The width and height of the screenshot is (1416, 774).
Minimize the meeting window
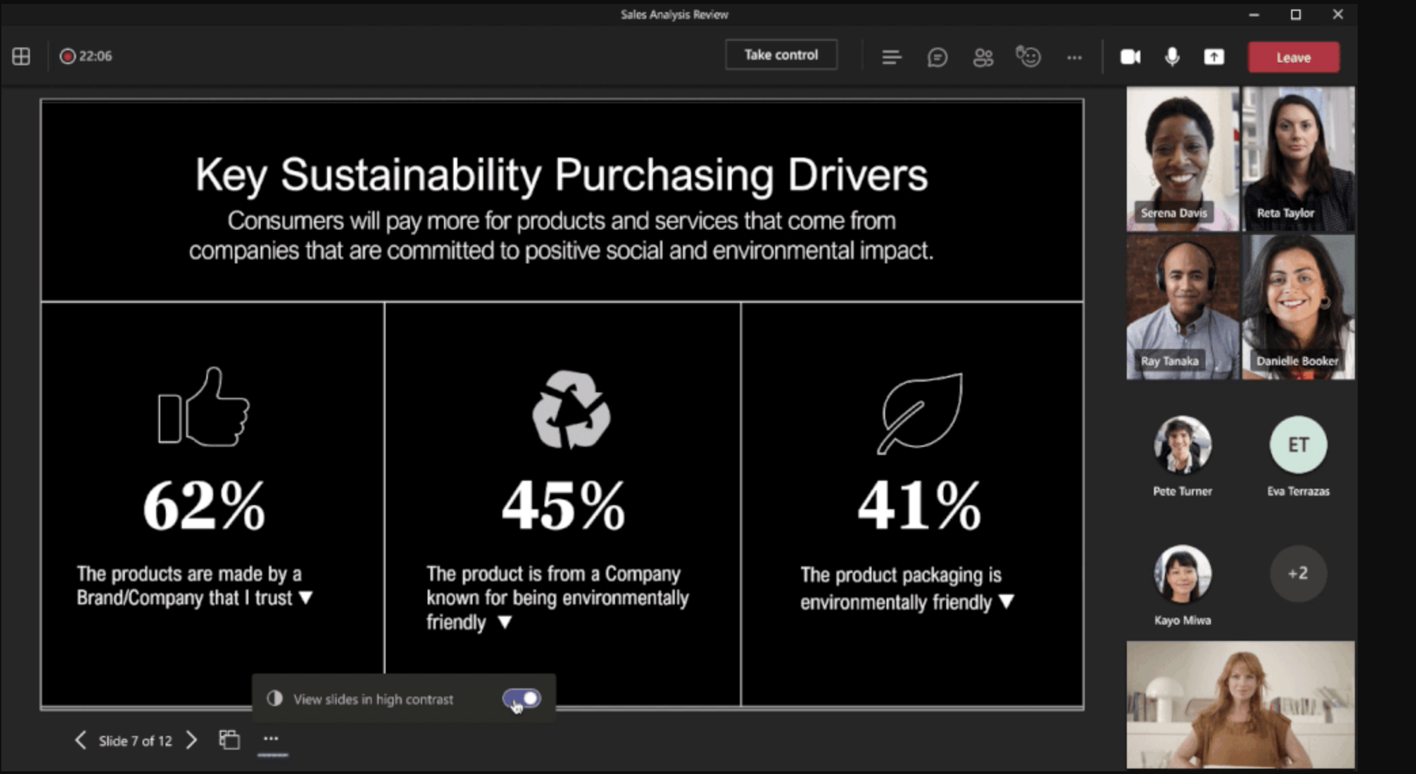[x=1254, y=14]
